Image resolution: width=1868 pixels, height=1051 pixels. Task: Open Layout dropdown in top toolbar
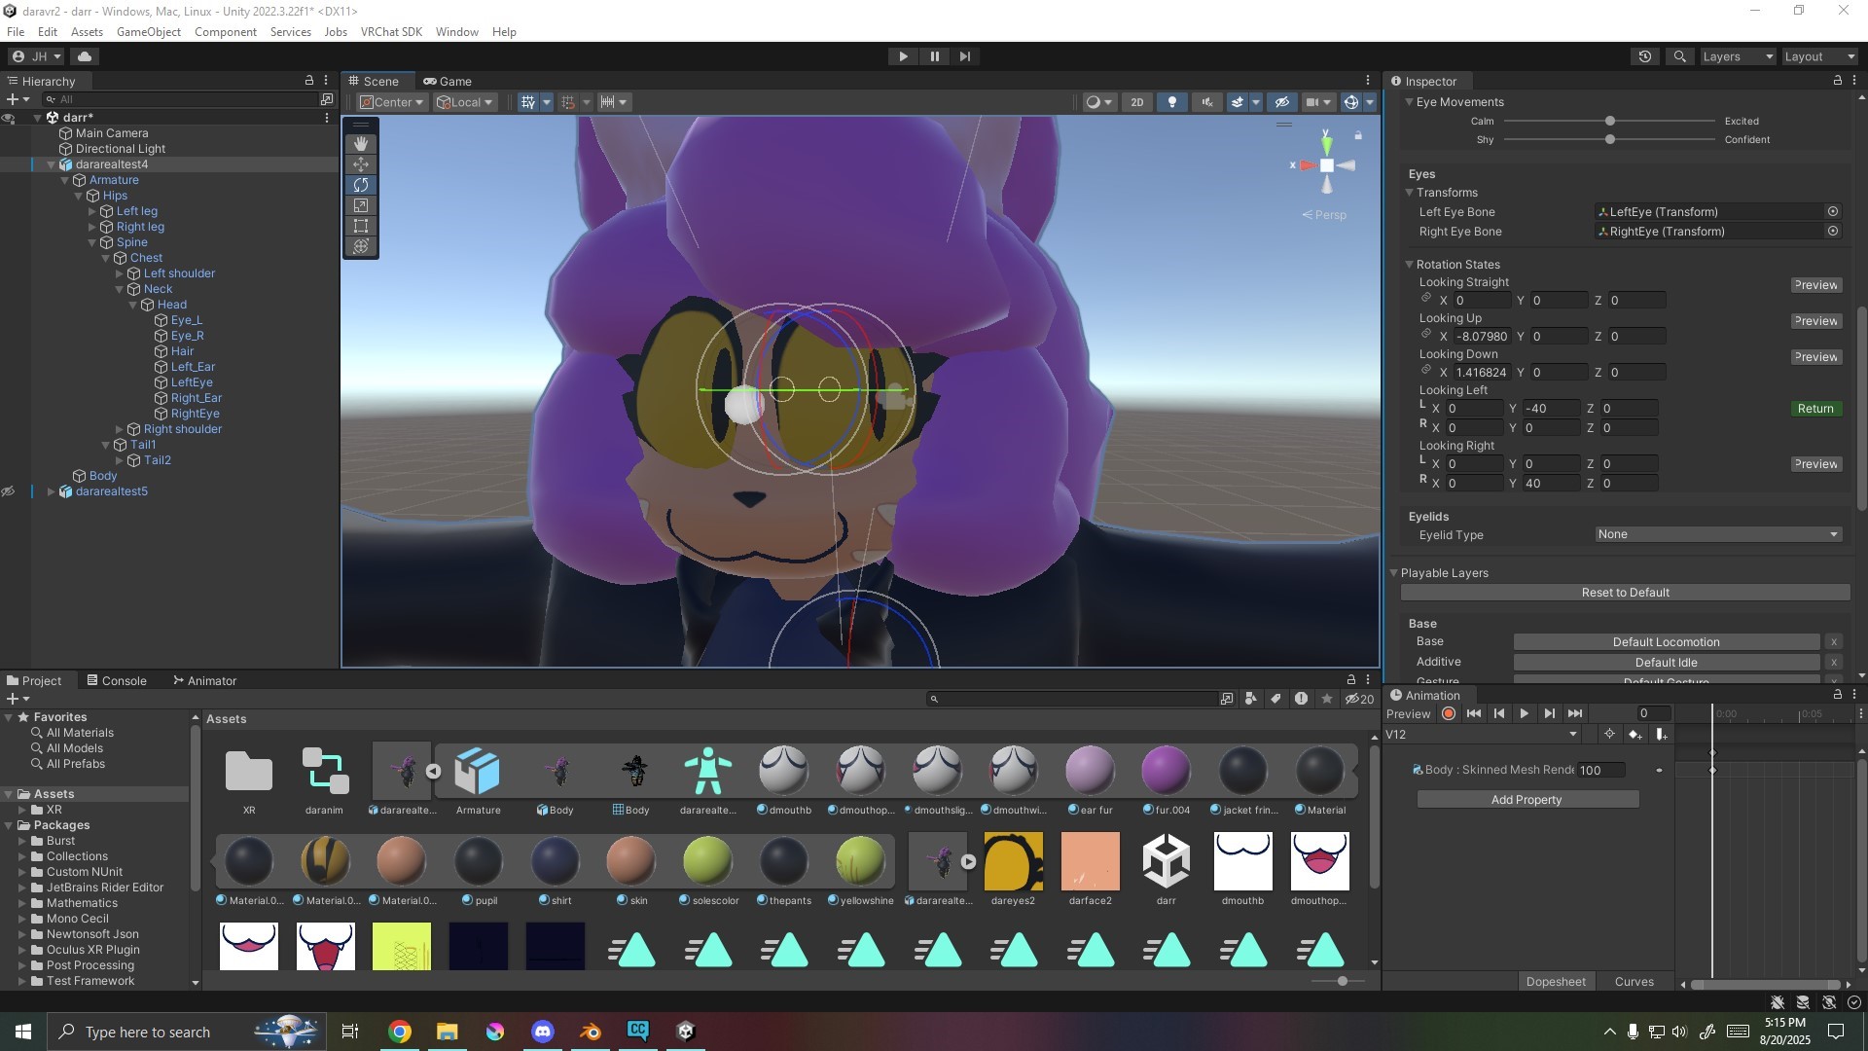tap(1819, 56)
